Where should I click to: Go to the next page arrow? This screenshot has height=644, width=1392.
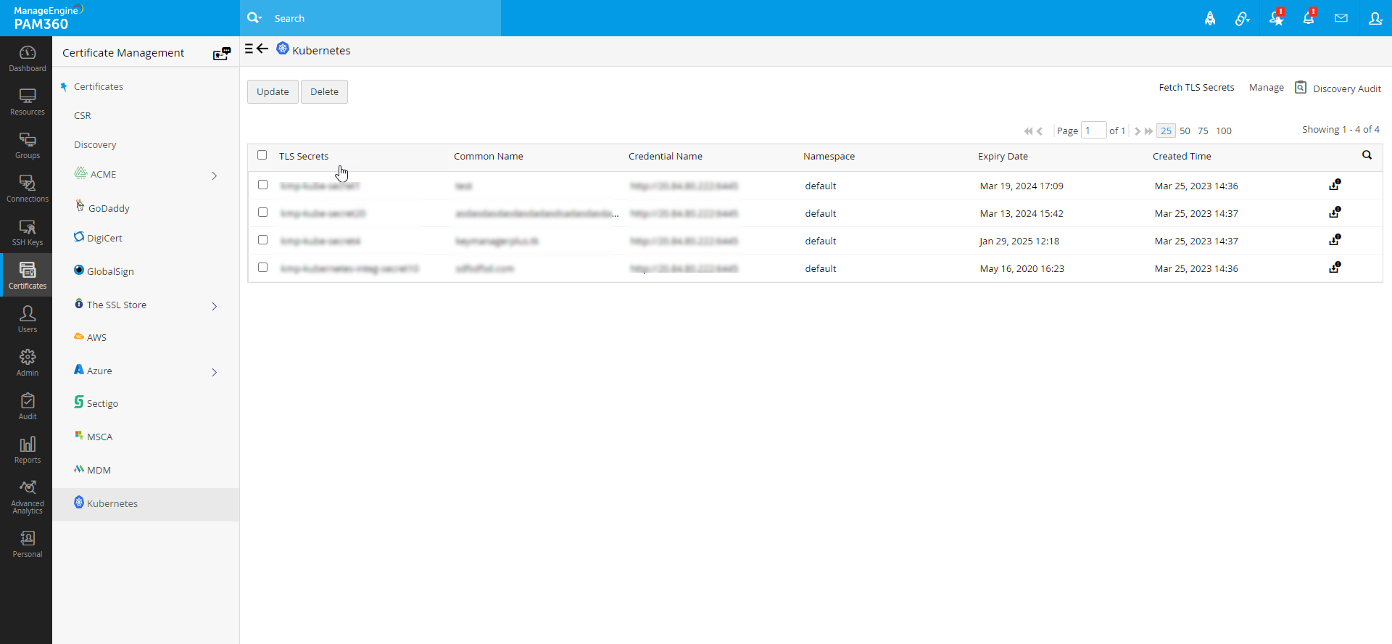pyautogui.click(x=1138, y=131)
